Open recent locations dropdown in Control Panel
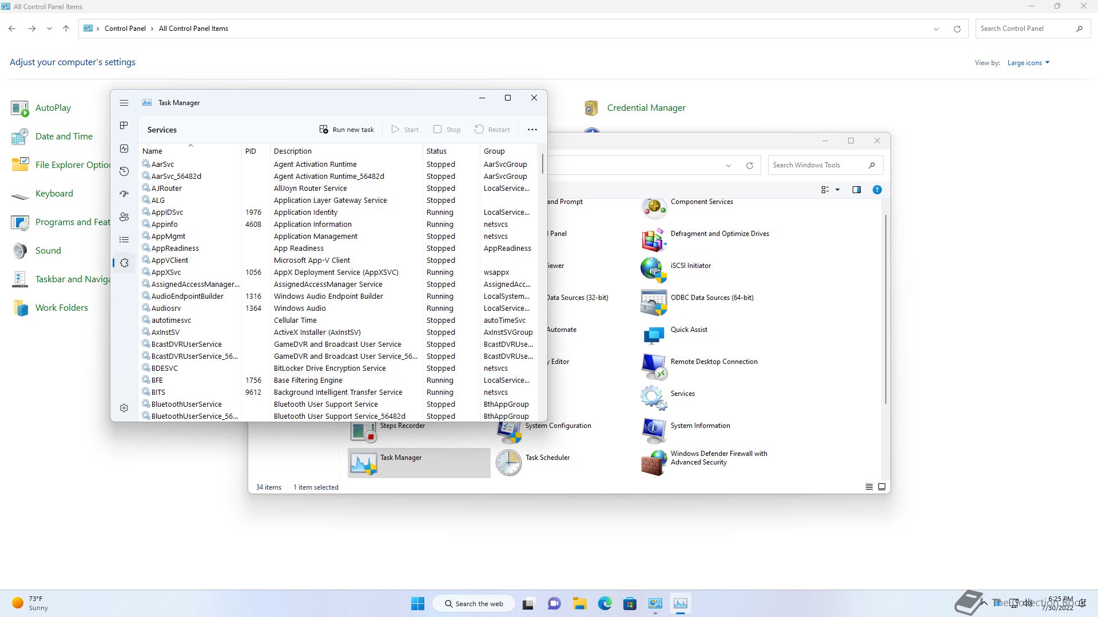The height and width of the screenshot is (617, 1098). [x=49, y=29]
